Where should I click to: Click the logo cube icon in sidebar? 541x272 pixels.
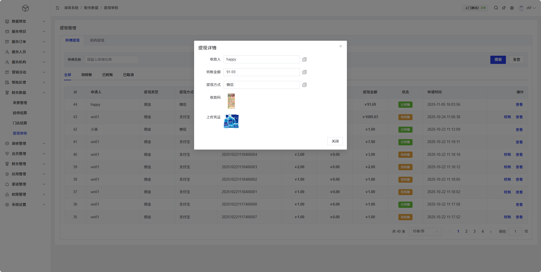click(x=25, y=8)
